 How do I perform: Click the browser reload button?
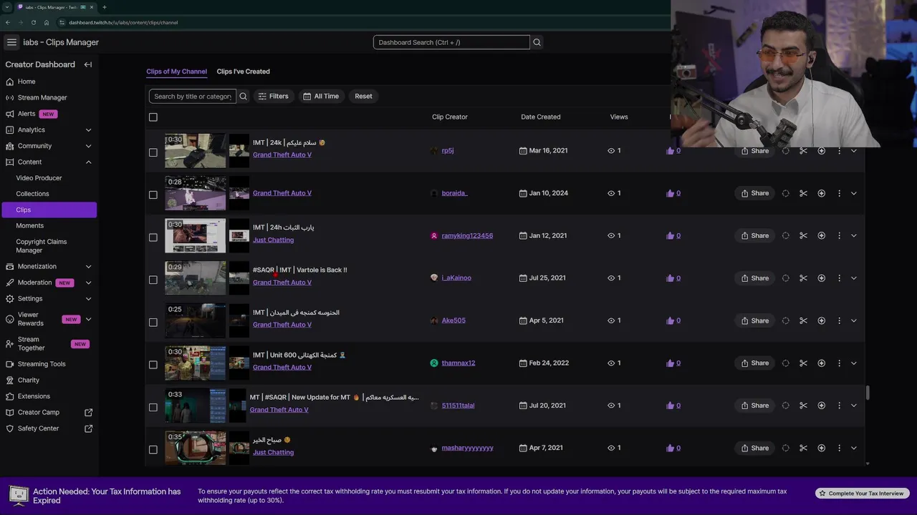point(33,22)
